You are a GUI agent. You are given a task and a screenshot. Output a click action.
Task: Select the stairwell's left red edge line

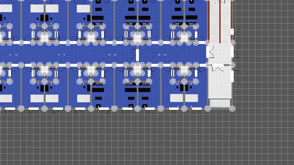209,20
